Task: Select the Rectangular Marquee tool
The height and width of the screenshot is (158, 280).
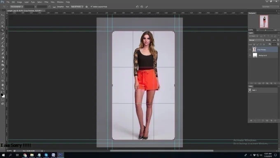Action: click(3, 19)
